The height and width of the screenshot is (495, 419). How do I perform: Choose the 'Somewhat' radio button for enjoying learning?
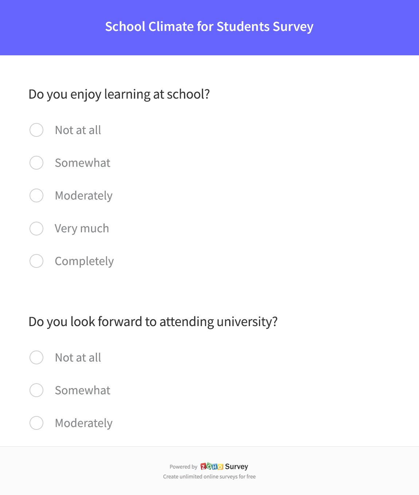(36, 163)
